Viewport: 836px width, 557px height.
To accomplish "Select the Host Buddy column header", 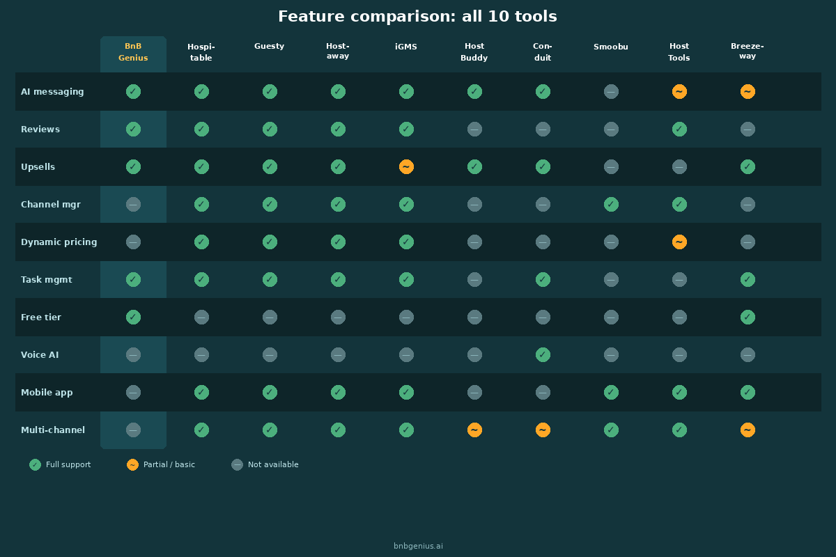I will pos(474,52).
